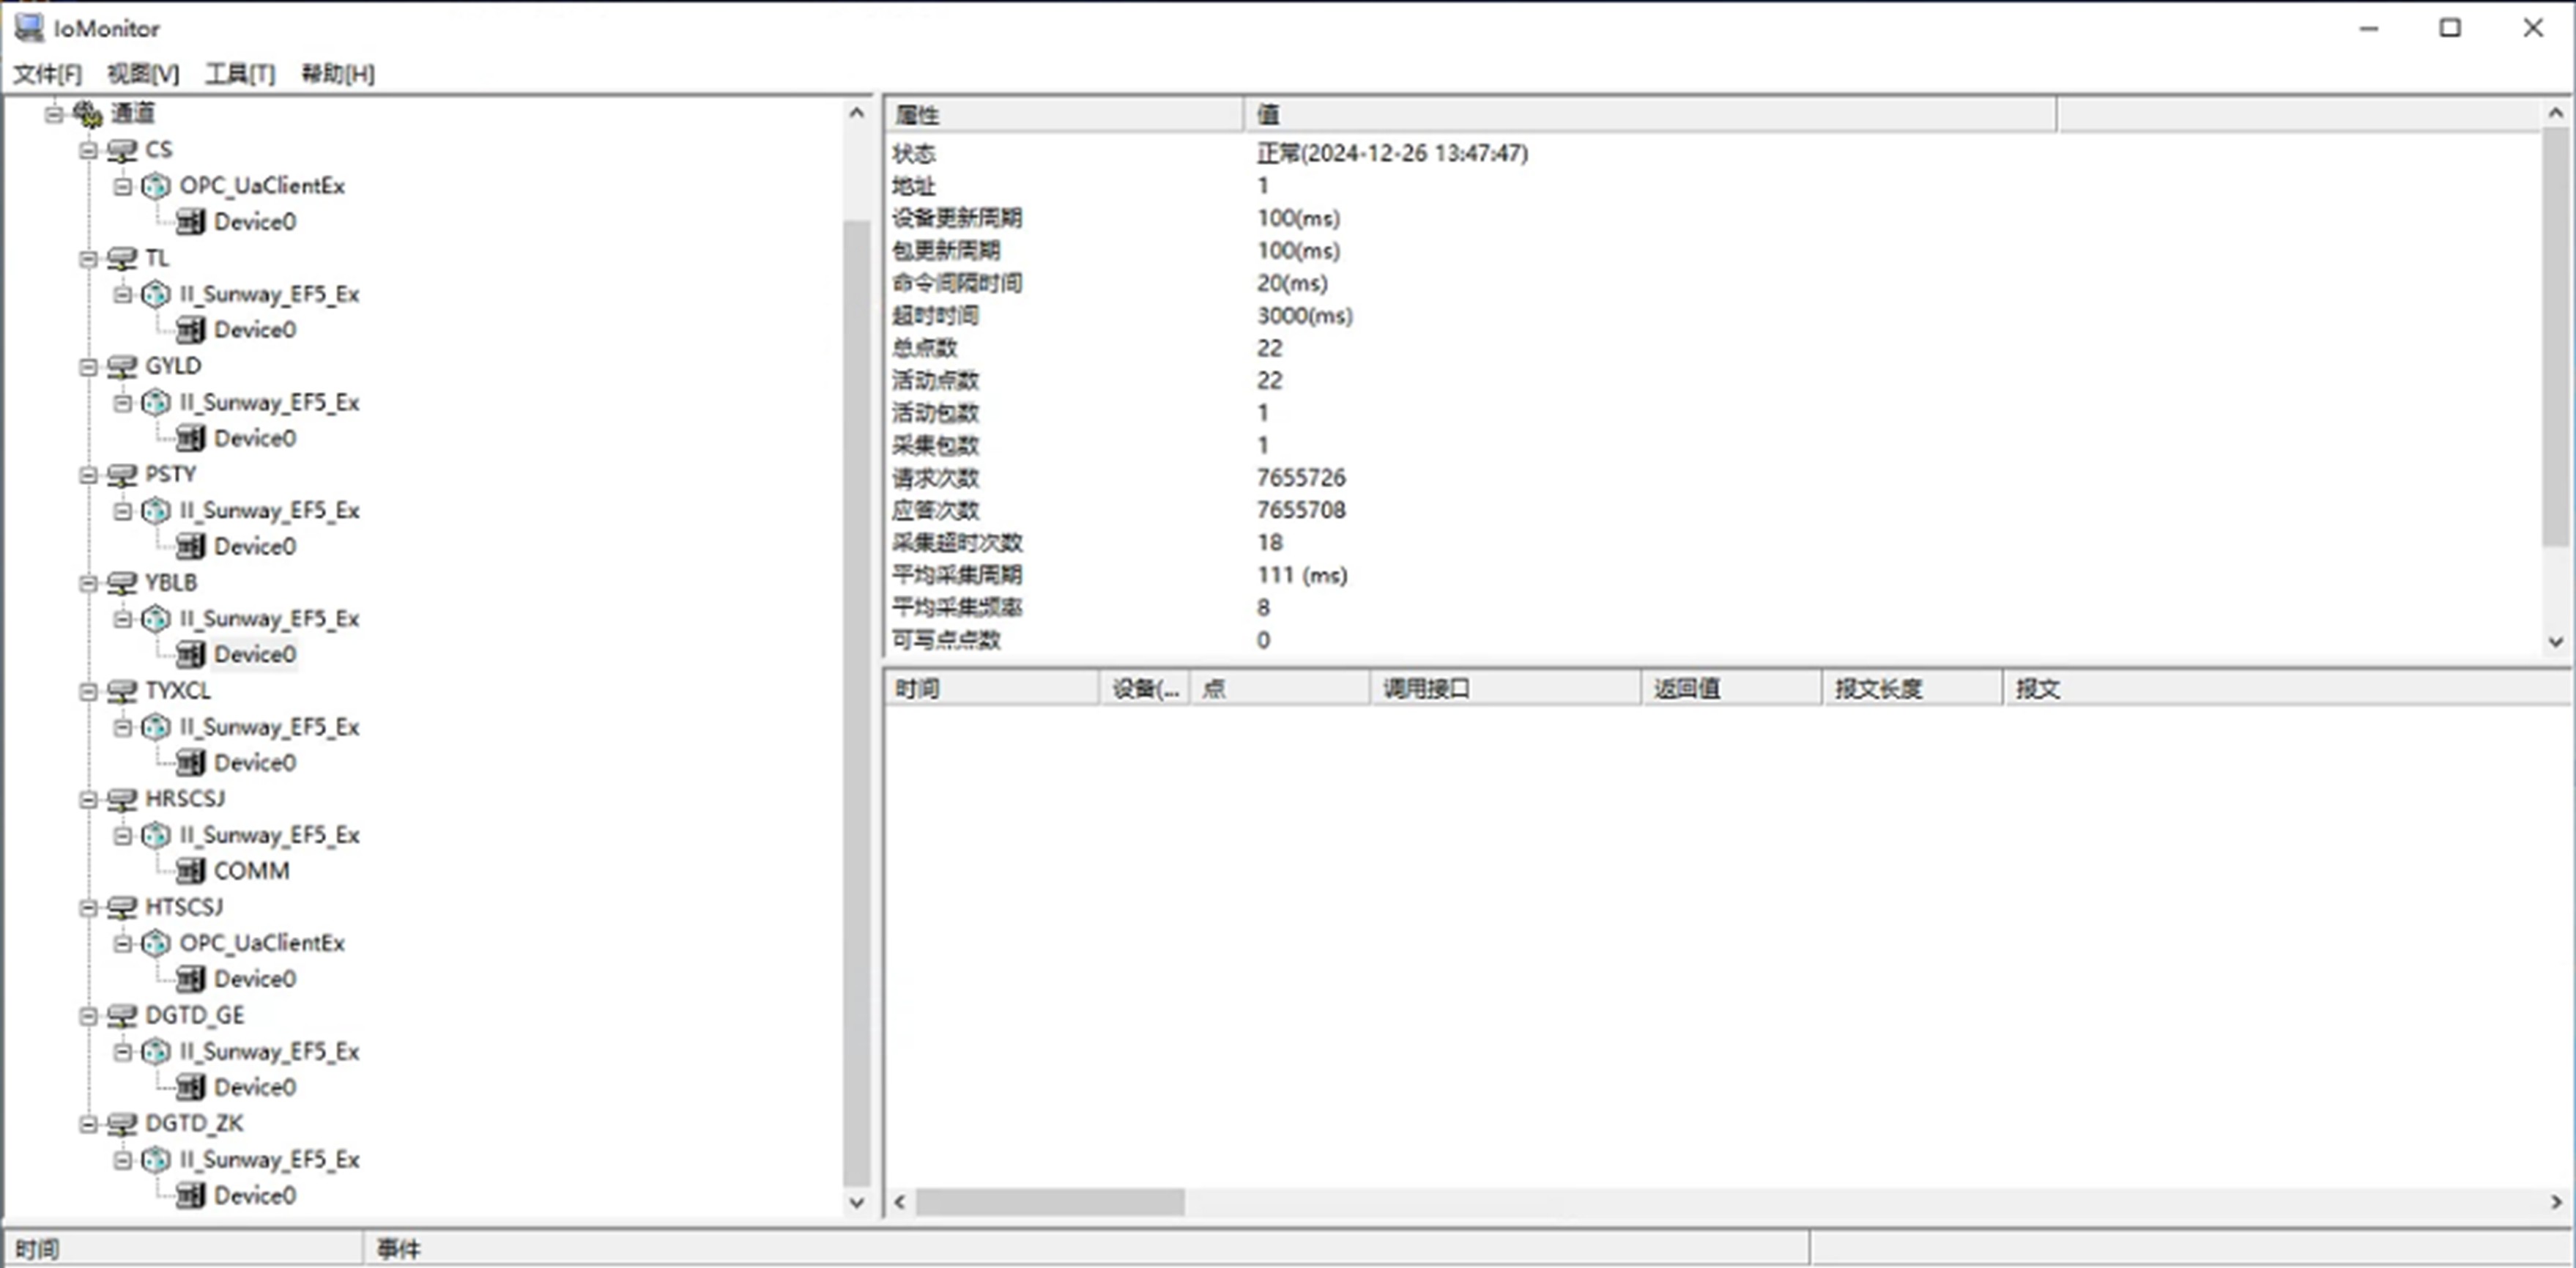The image size is (2576, 1268).
Task: Click the message list horizontal scrollbar thumb
Action: (1050, 1202)
